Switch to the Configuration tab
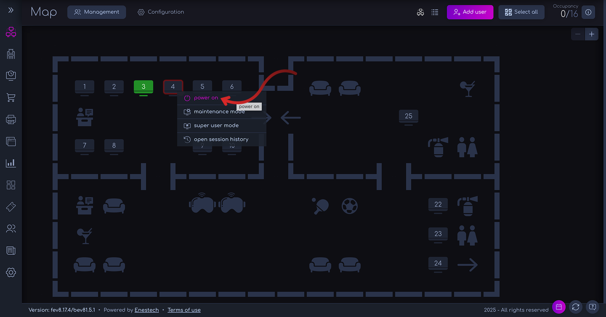606x317 pixels. [x=161, y=12]
